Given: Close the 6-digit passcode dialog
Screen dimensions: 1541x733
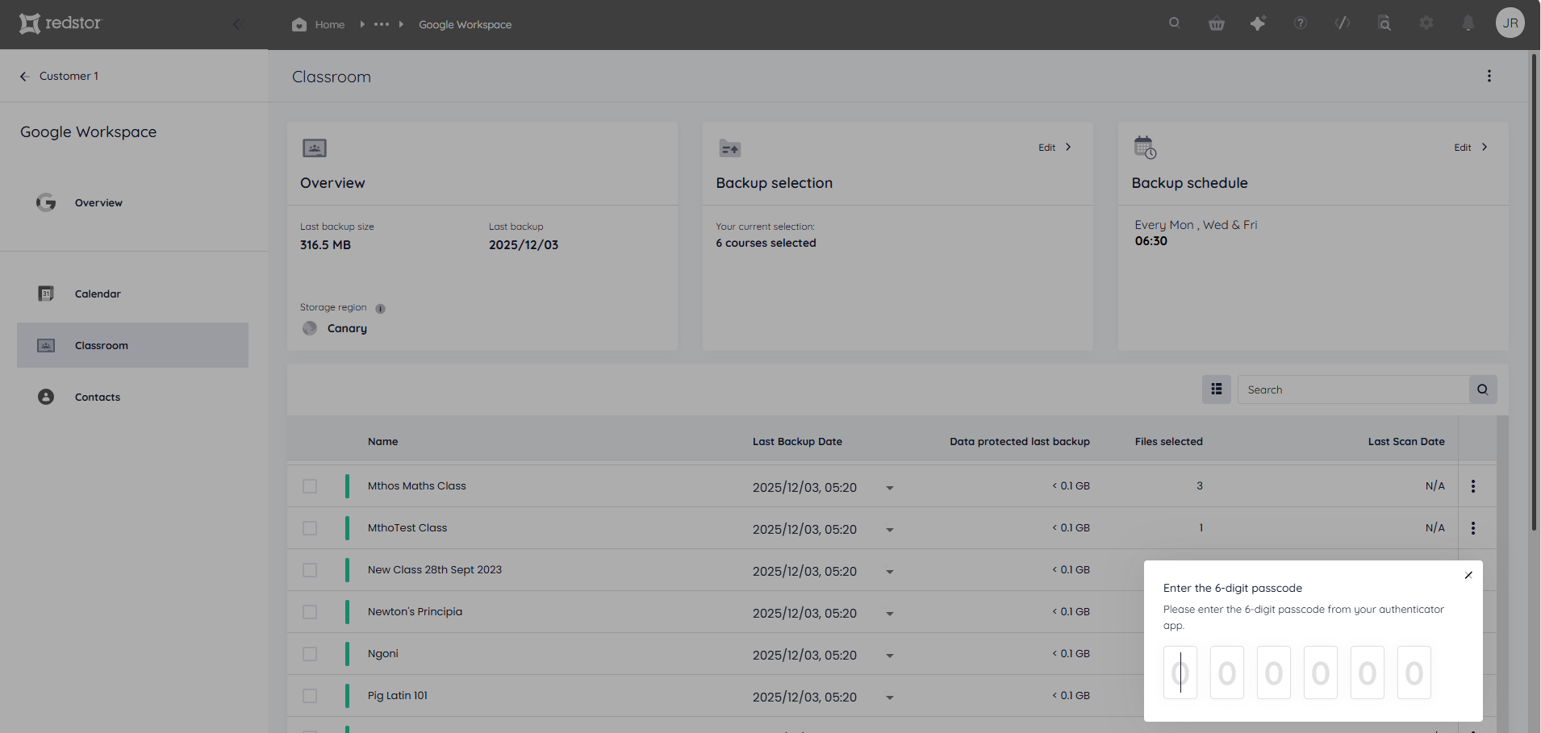Looking at the screenshot, I should 1468,575.
